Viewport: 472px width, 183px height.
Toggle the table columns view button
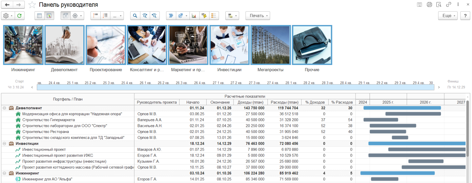[39, 16]
